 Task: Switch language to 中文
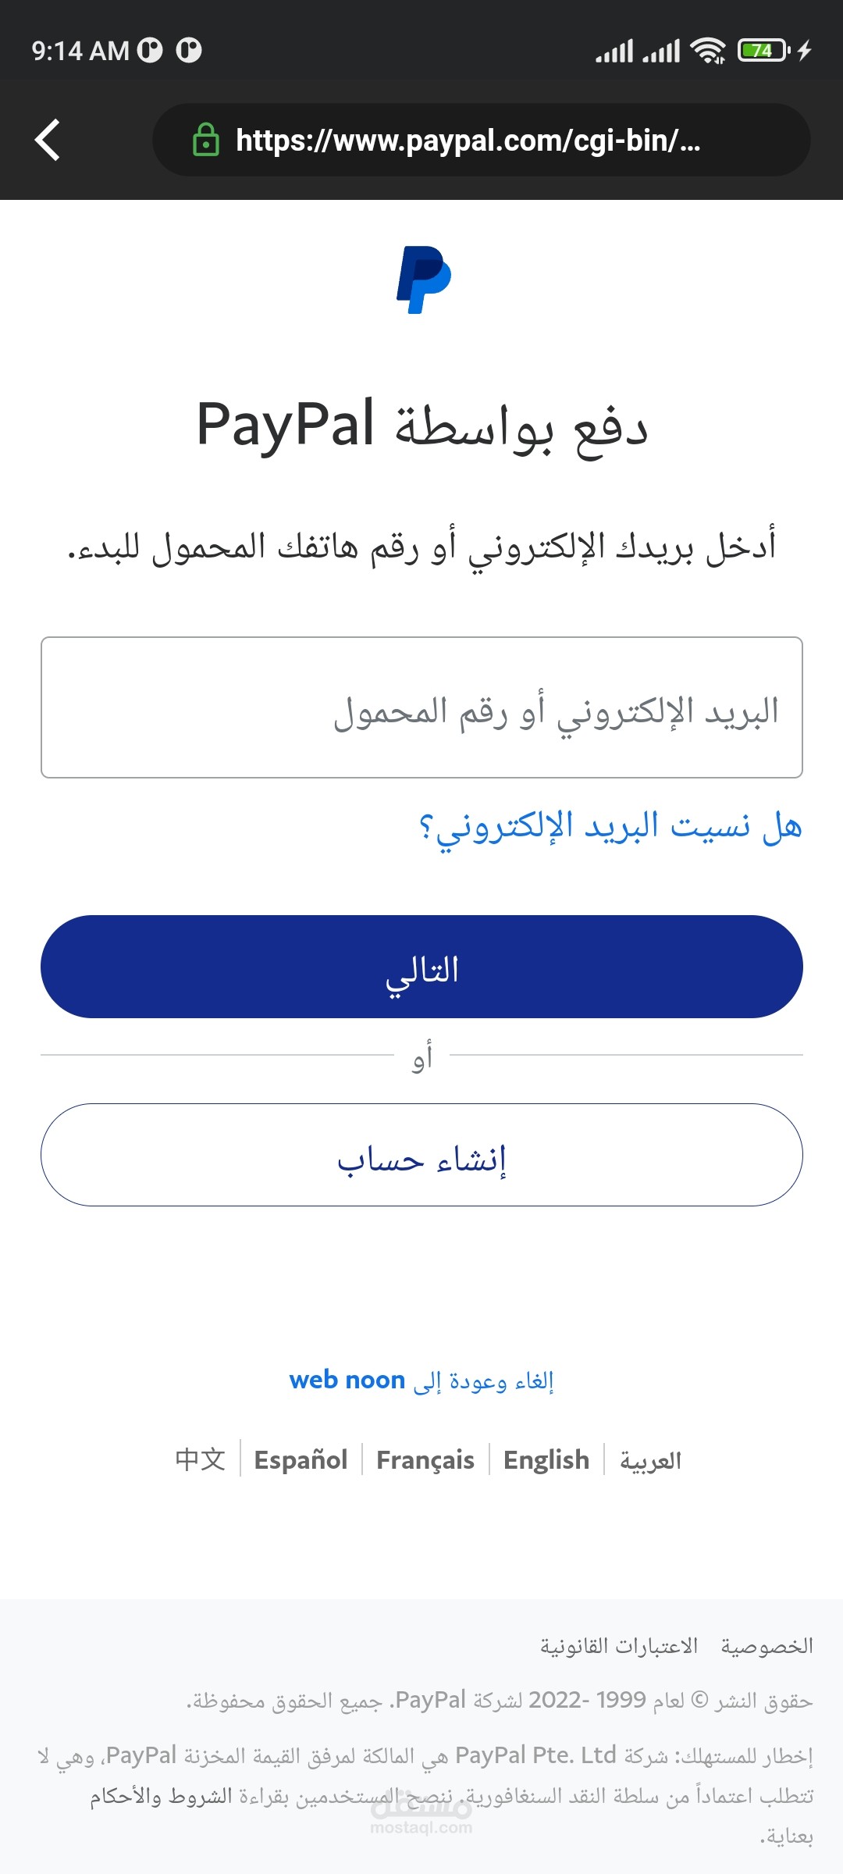201,1459
